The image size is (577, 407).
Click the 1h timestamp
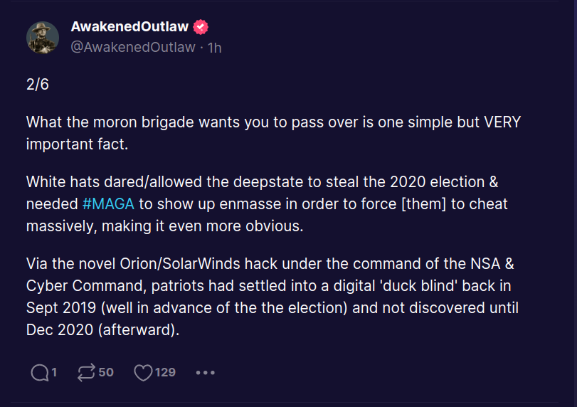coord(214,47)
